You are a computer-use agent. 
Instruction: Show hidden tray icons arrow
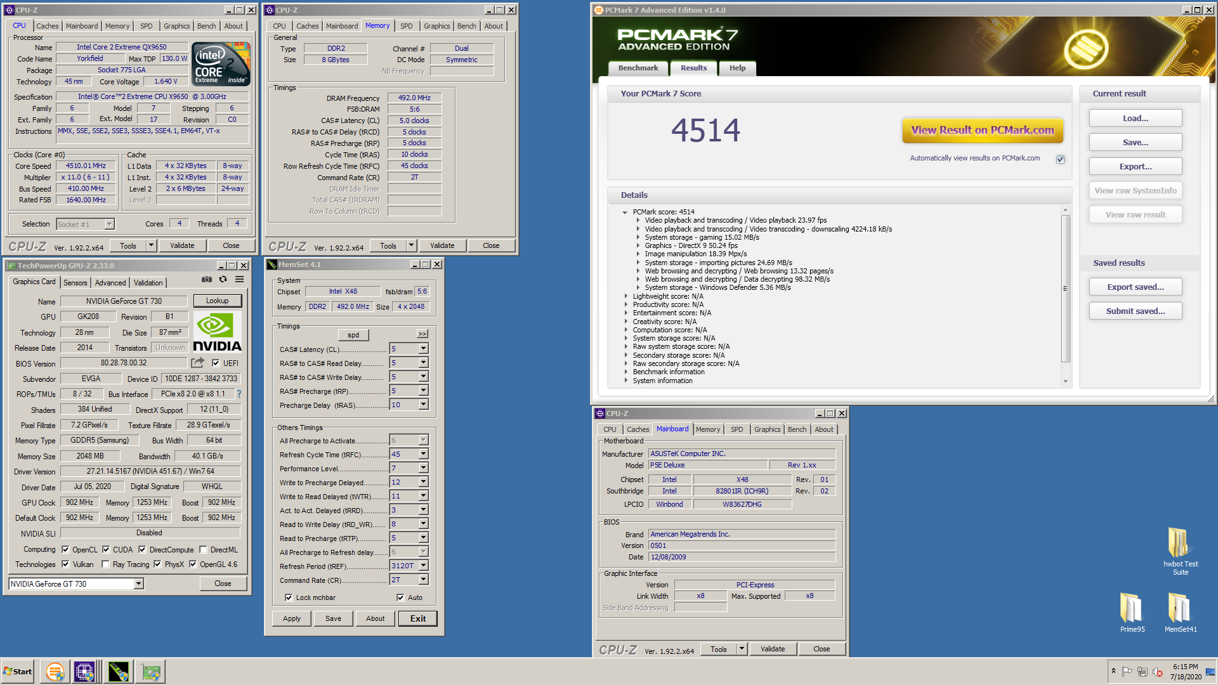(1113, 671)
